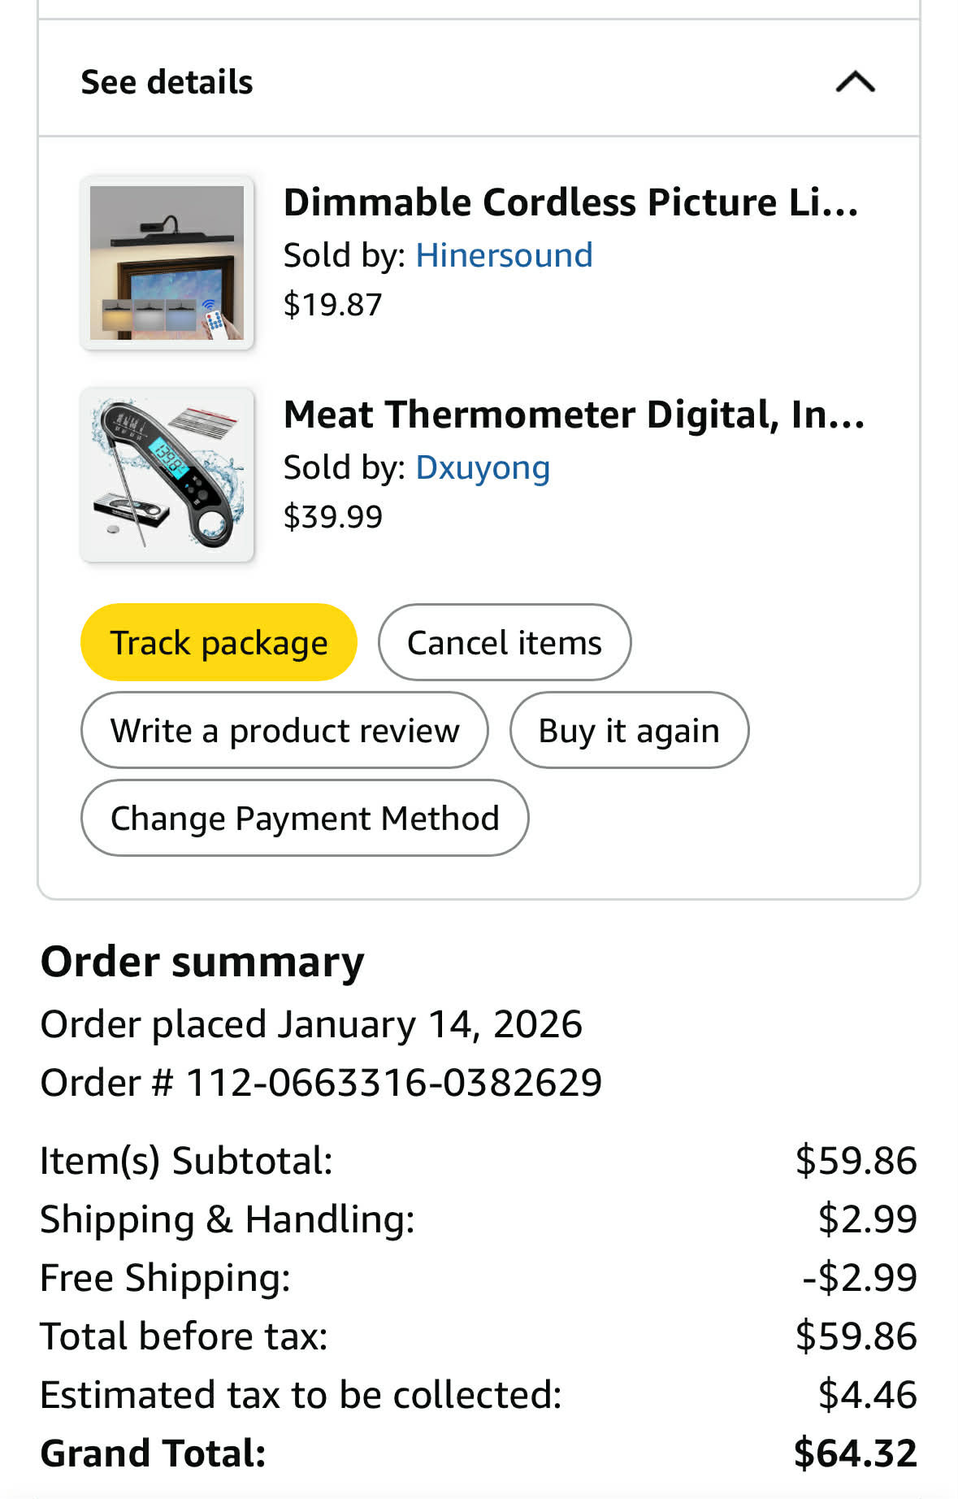Visit the Dxuyong seller page
The height and width of the screenshot is (1499, 958).
click(483, 467)
